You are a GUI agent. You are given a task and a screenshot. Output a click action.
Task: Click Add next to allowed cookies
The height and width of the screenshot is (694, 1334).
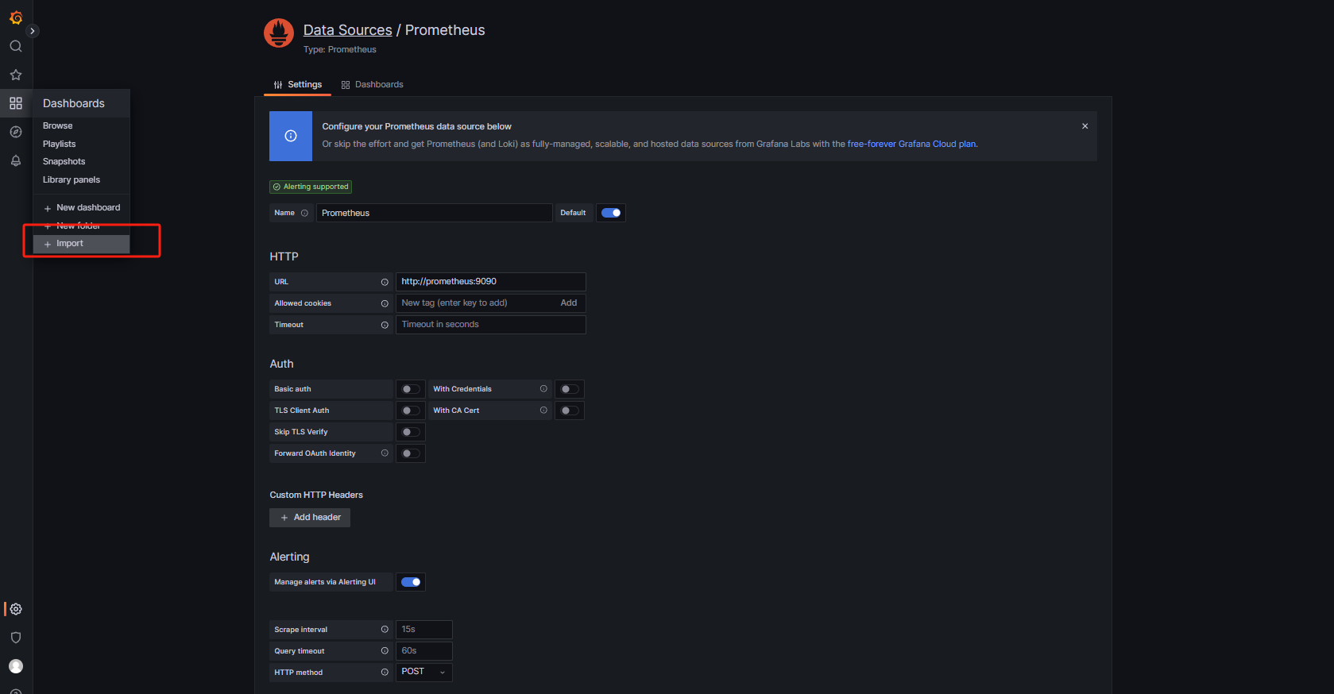569,303
